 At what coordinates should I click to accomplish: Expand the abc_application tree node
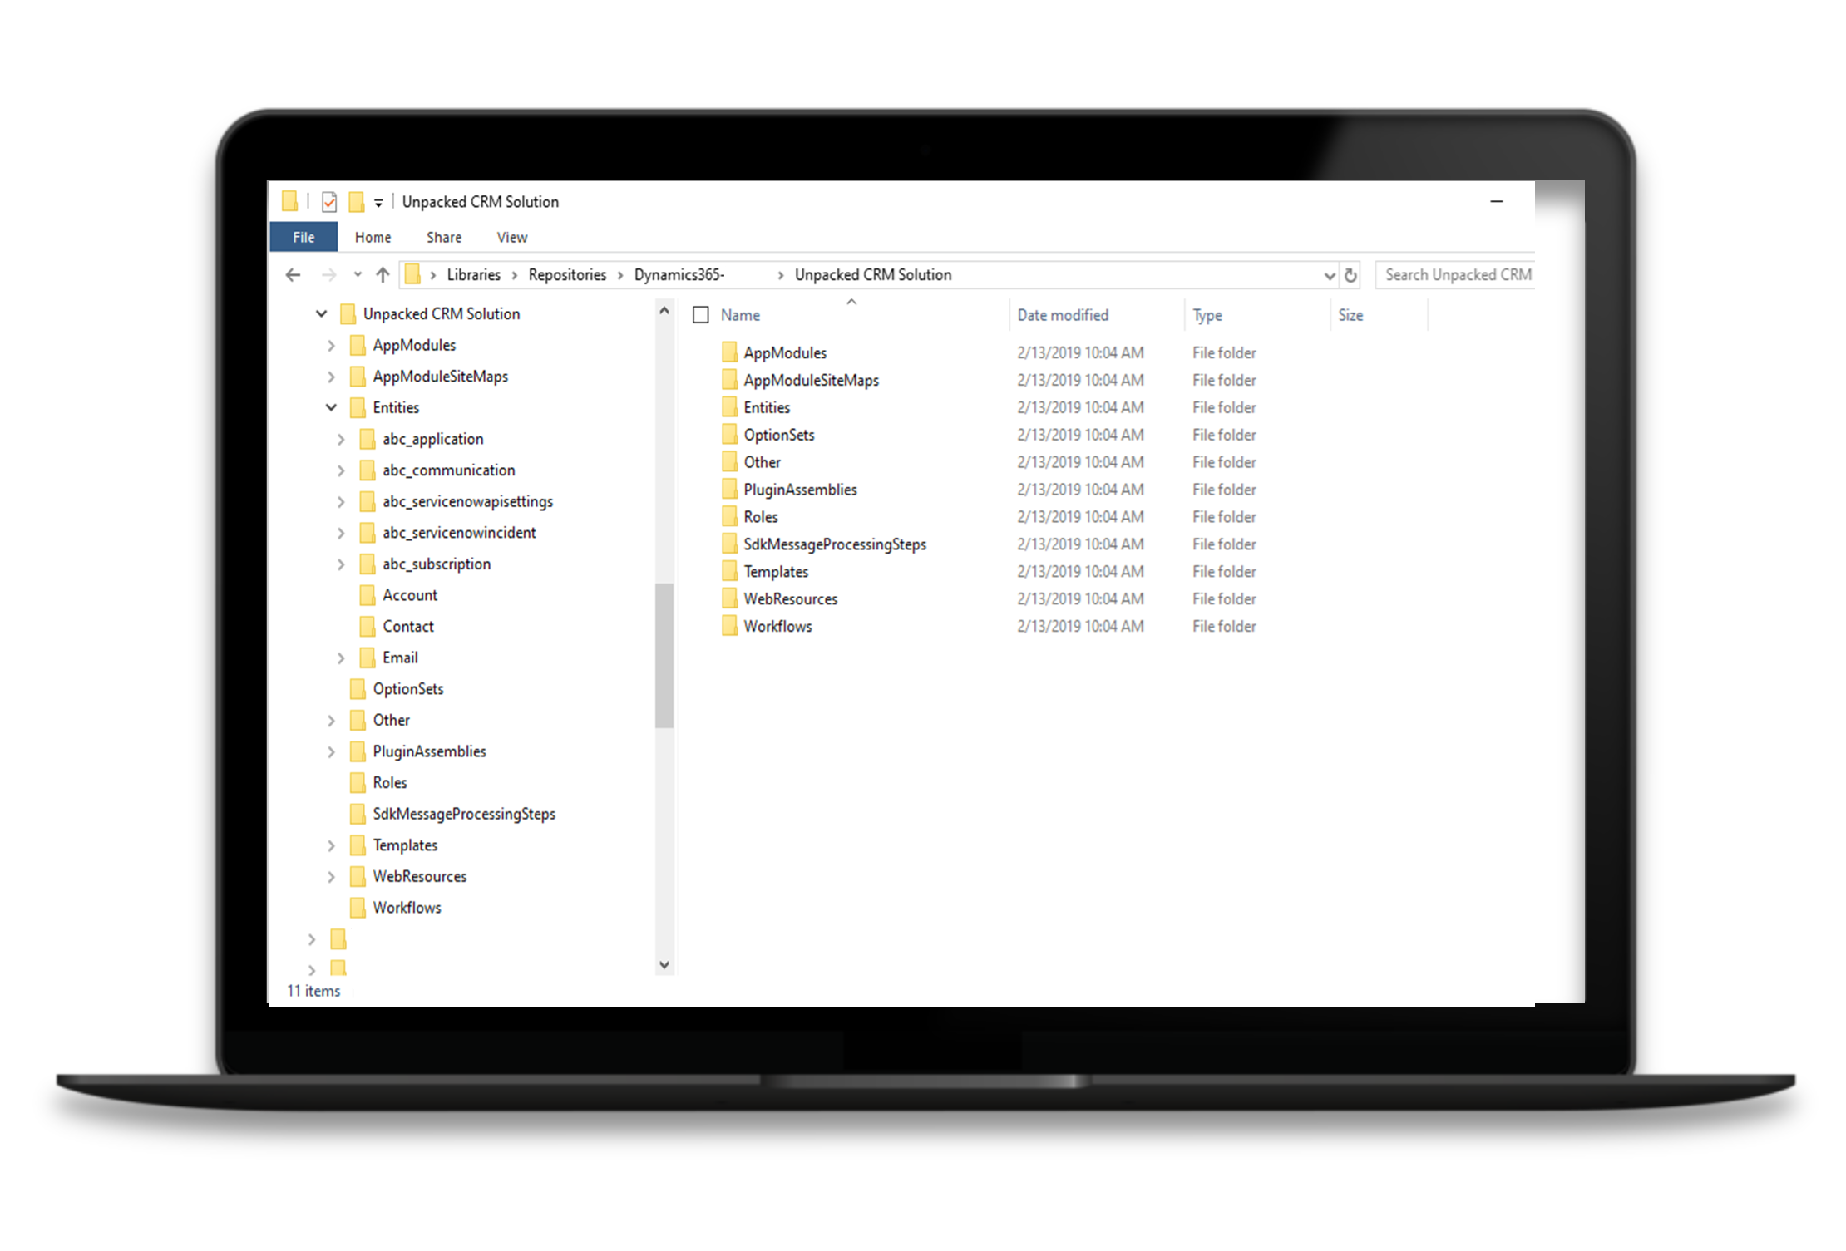click(x=341, y=440)
